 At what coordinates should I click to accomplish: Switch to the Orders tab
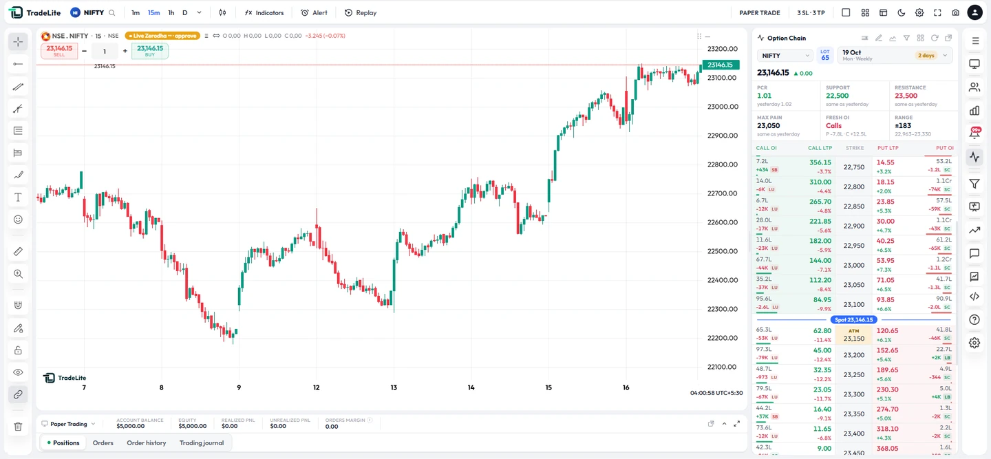click(103, 442)
